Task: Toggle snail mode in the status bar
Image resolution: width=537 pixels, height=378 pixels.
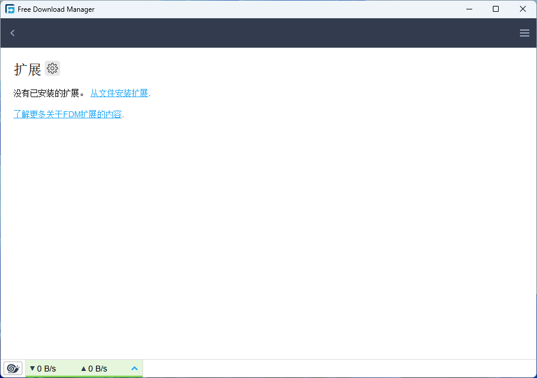Action: pyautogui.click(x=13, y=369)
